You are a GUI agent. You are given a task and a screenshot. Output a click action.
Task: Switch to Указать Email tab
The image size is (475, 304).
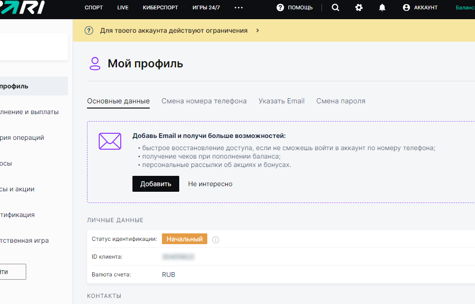(x=281, y=101)
